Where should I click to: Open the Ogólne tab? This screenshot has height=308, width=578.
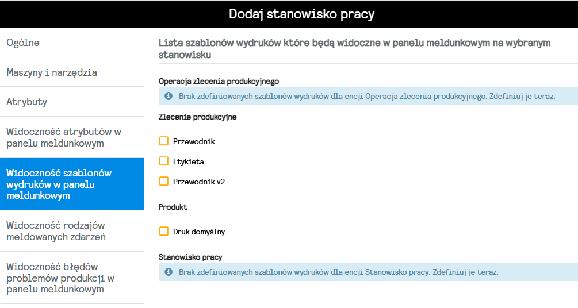(72, 43)
